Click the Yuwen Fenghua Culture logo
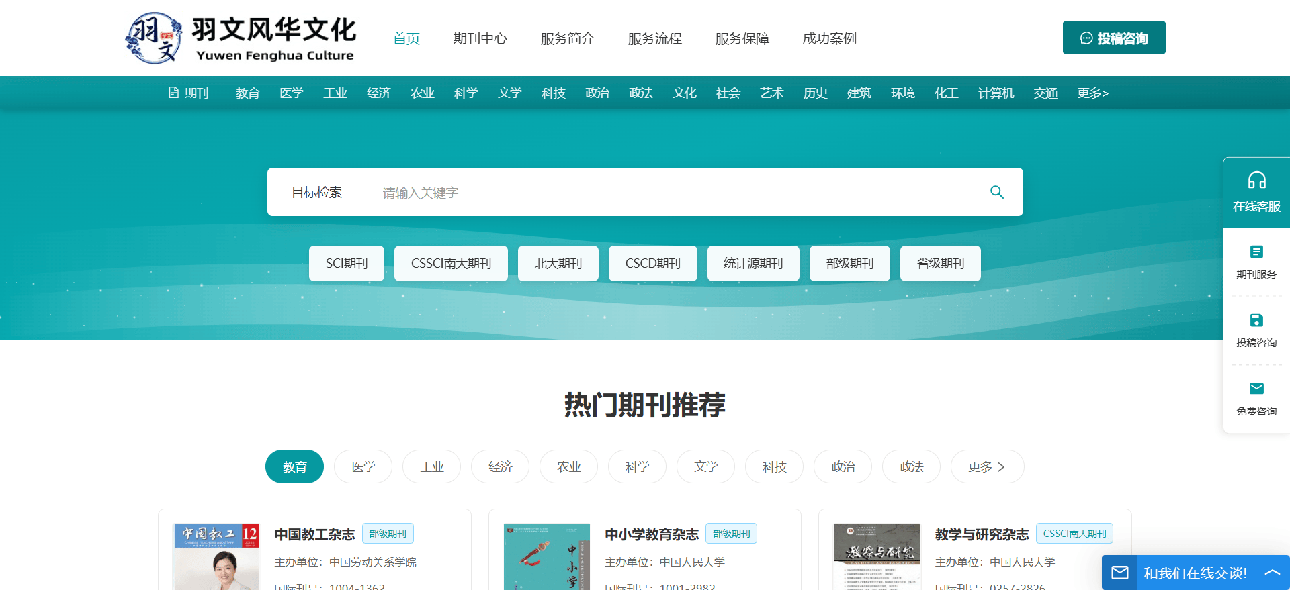This screenshot has height=590, width=1290. pos(241,38)
